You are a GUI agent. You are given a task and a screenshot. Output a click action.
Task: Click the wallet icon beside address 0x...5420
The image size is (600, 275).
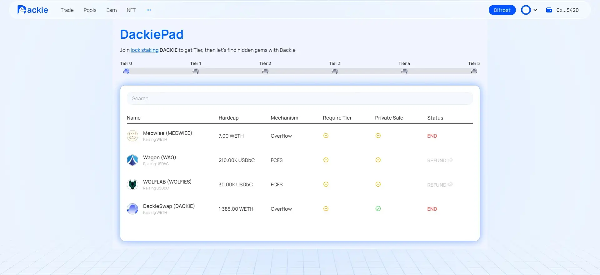(x=549, y=10)
